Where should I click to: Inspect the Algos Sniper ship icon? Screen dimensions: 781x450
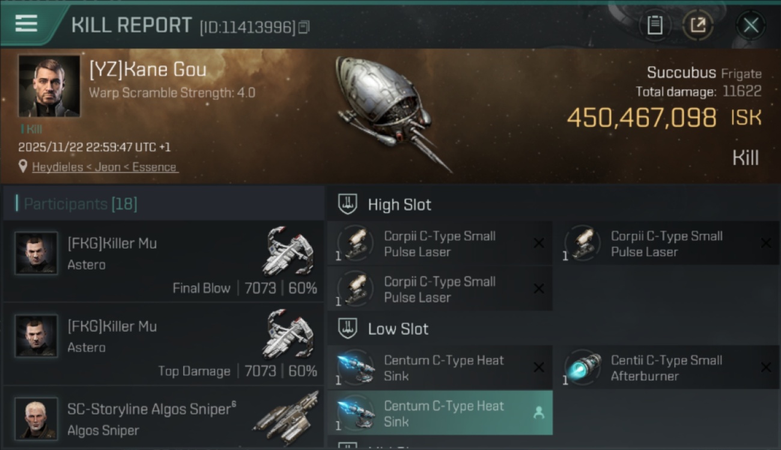click(x=286, y=417)
